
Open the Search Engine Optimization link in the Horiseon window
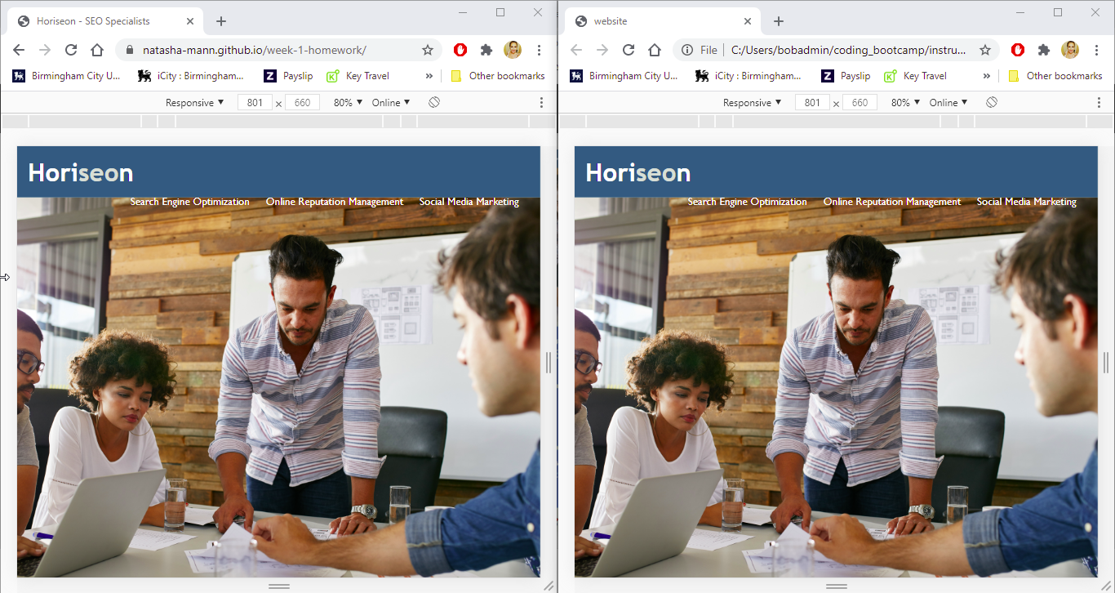pos(190,202)
